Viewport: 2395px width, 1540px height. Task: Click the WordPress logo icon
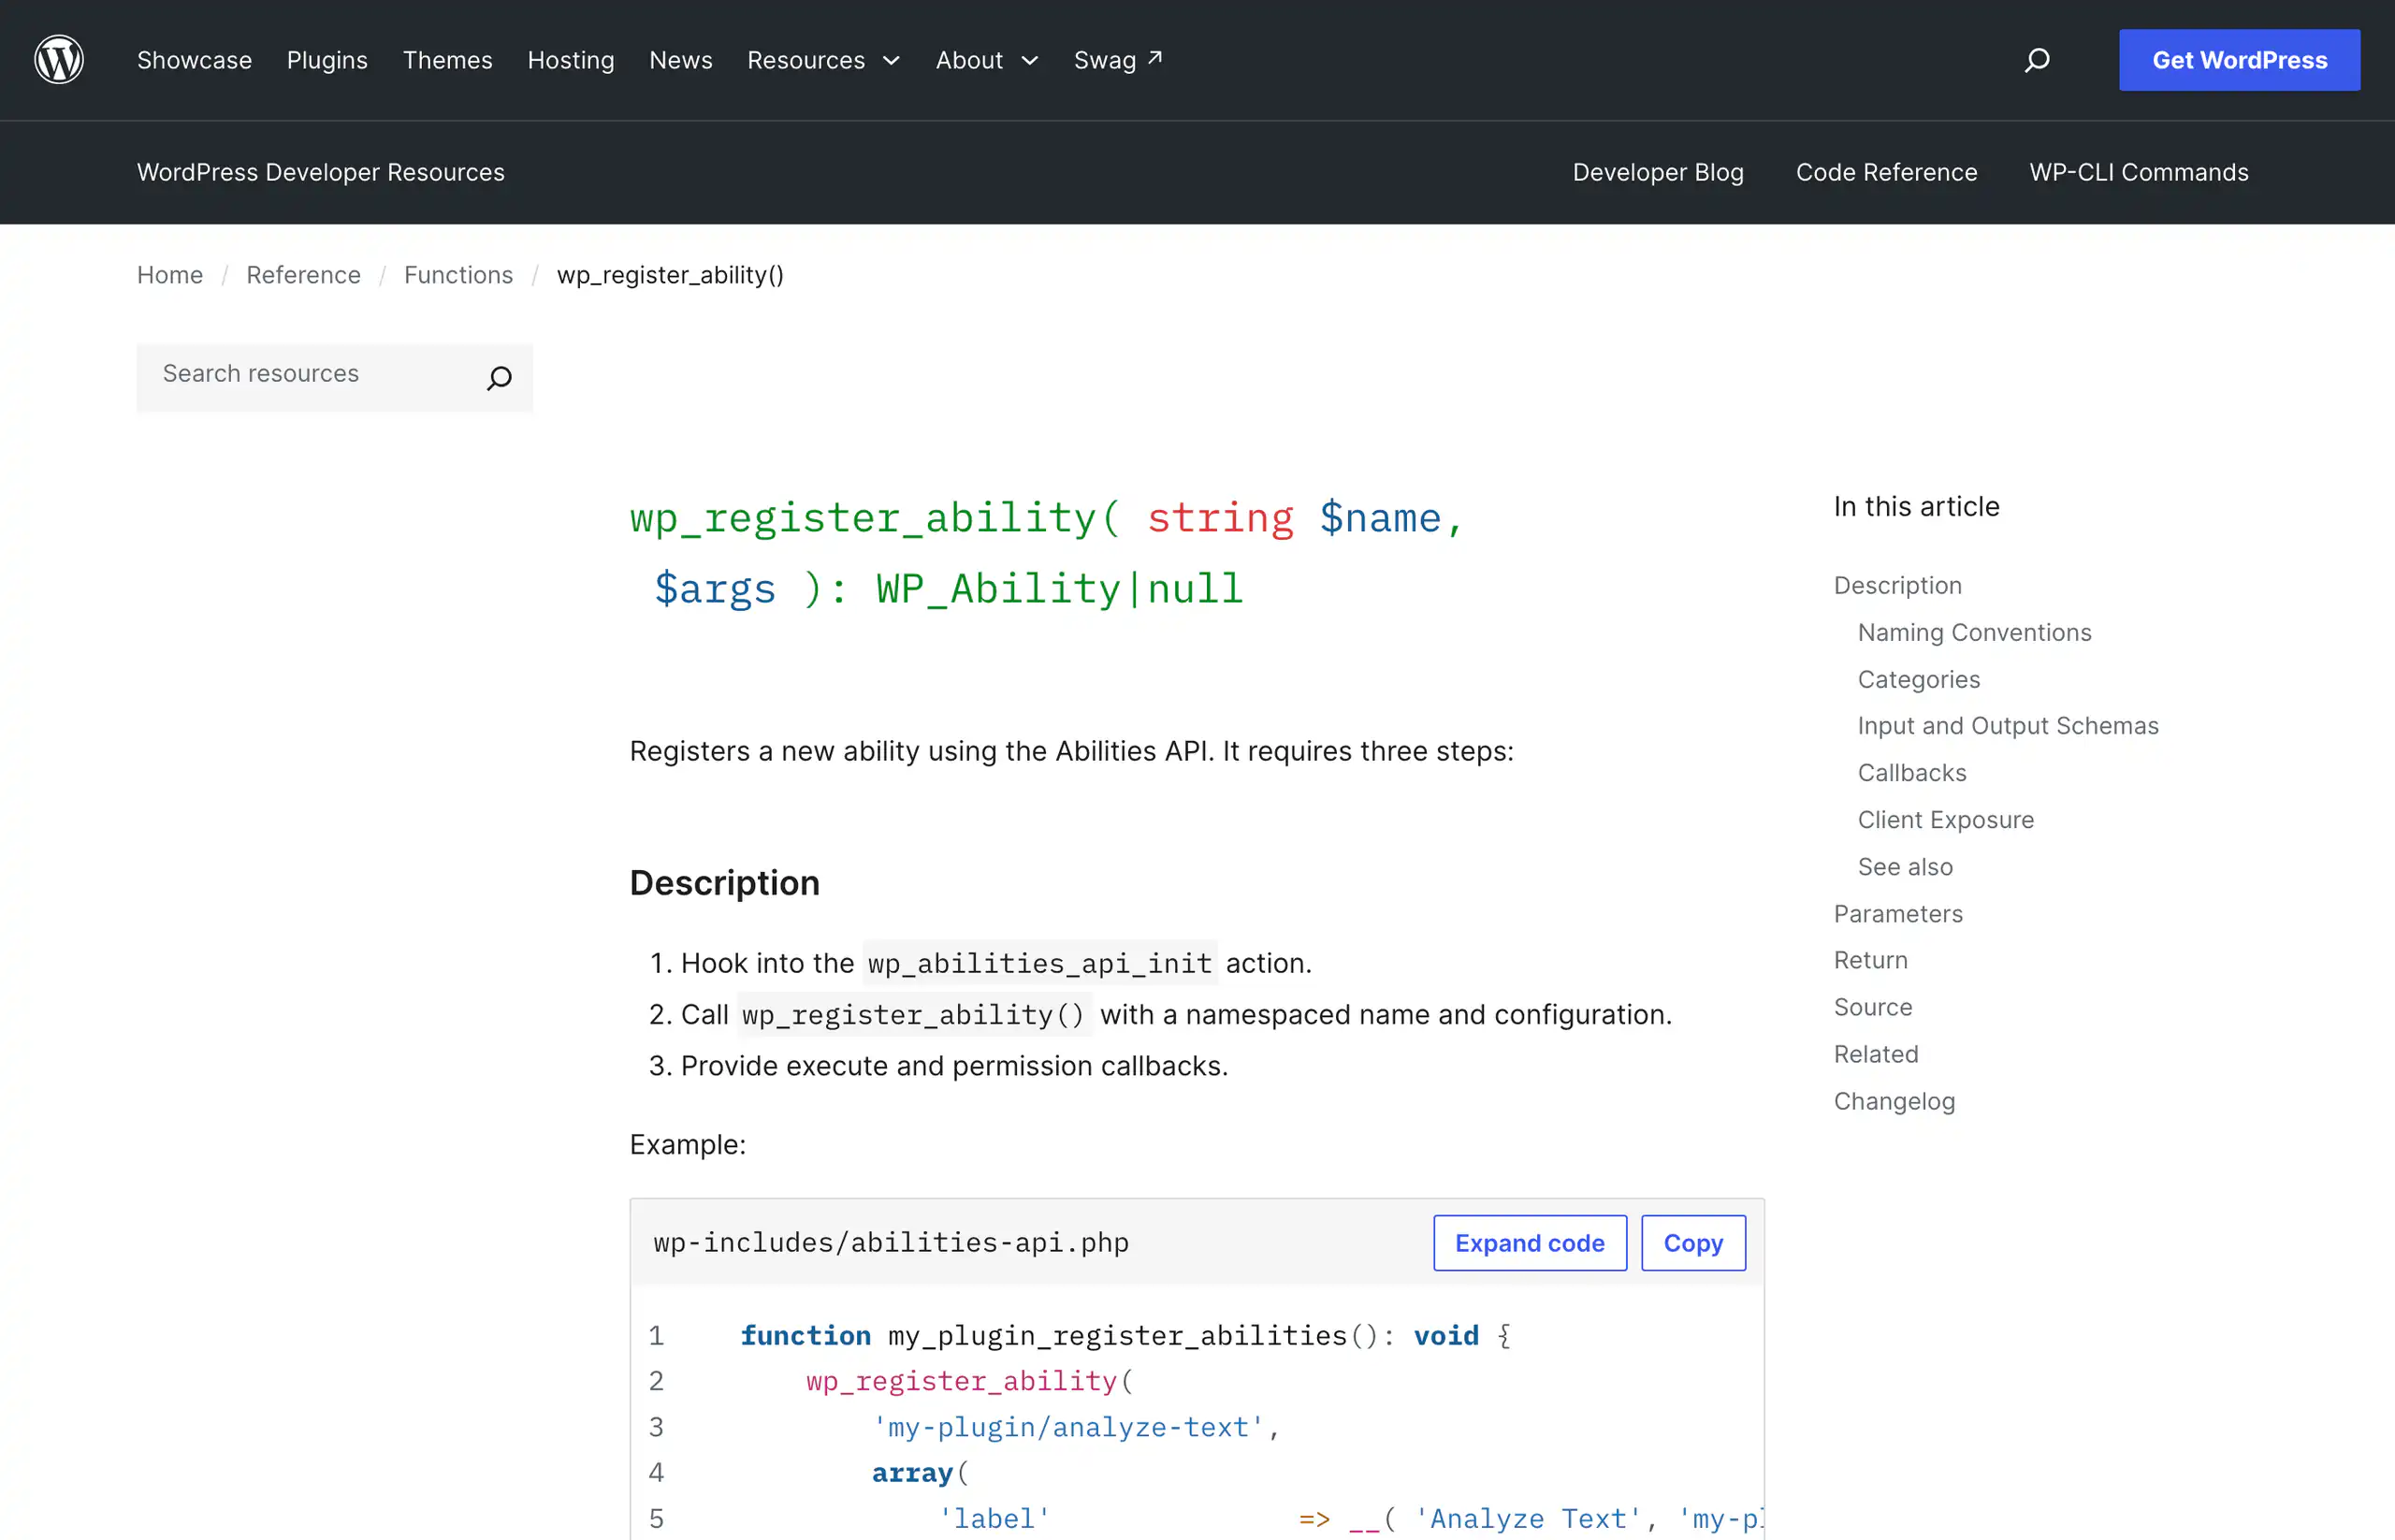click(x=59, y=60)
